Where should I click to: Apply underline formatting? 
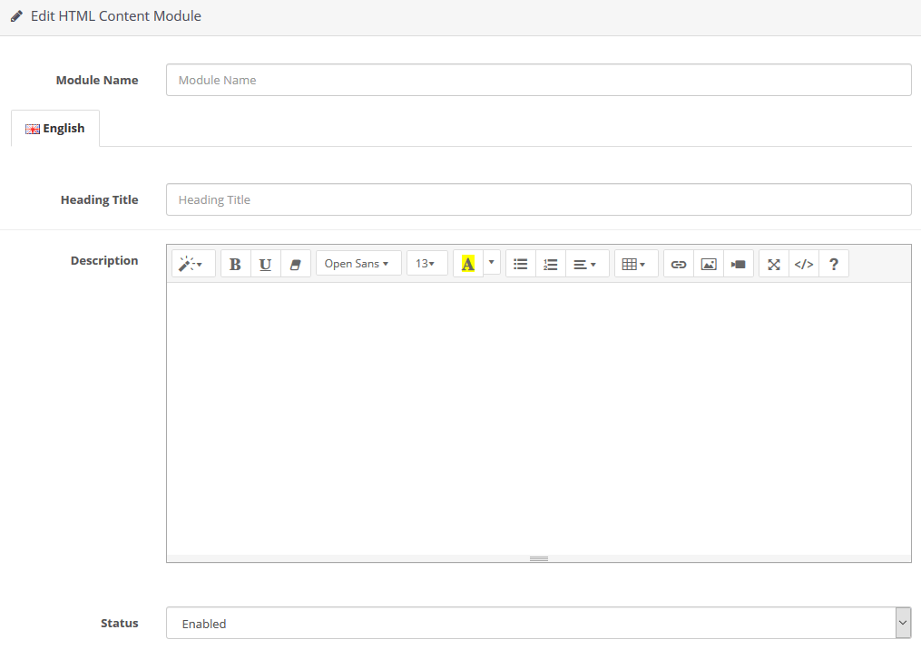pos(265,264)
